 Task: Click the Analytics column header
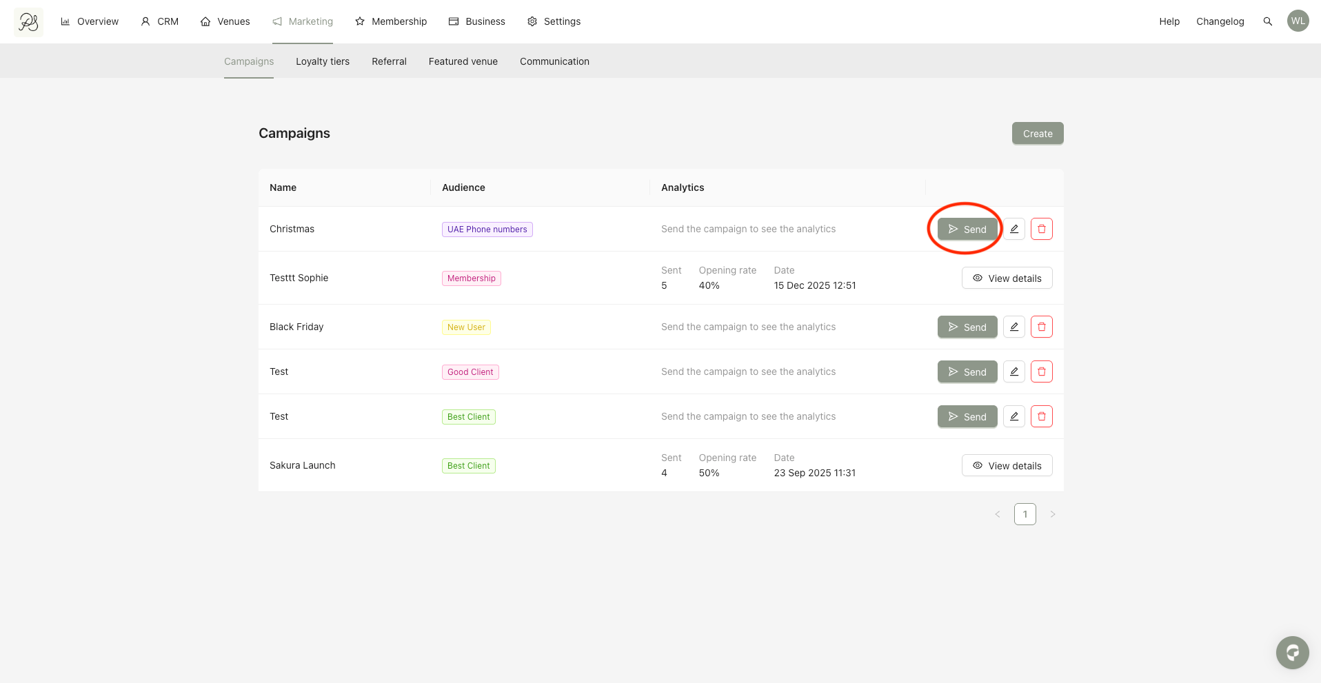[x=683, y=187]
